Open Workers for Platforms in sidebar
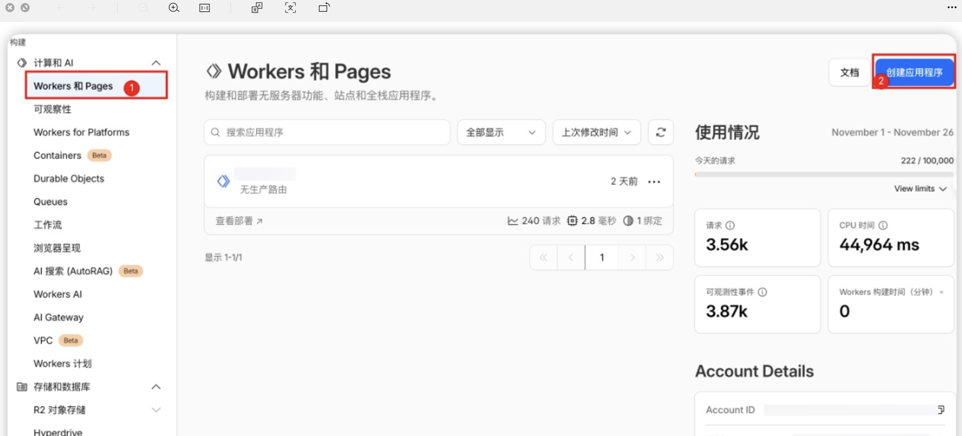 [81, 132]
